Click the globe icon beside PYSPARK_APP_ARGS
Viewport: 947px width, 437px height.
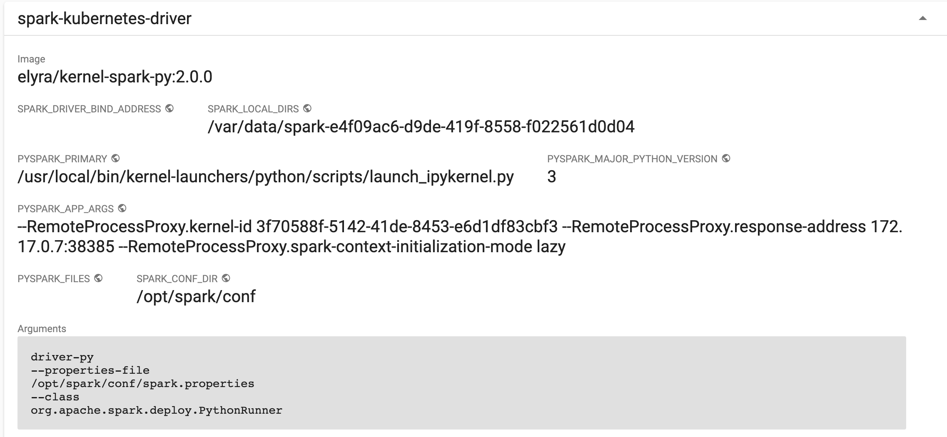click(x=121, y=208)
